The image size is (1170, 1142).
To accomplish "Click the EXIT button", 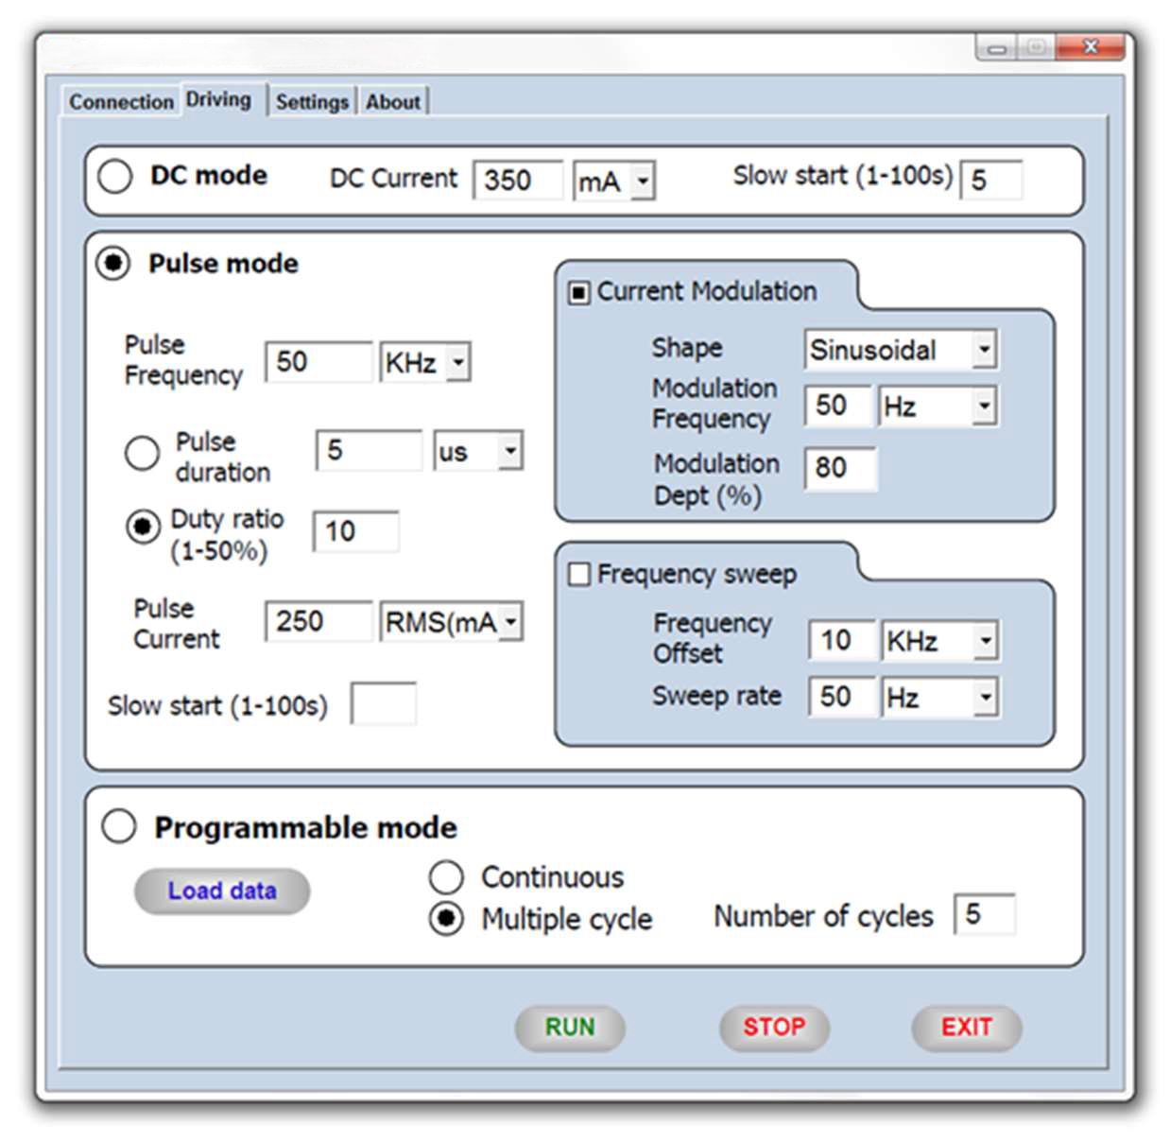I will (x=966, y=1027).
